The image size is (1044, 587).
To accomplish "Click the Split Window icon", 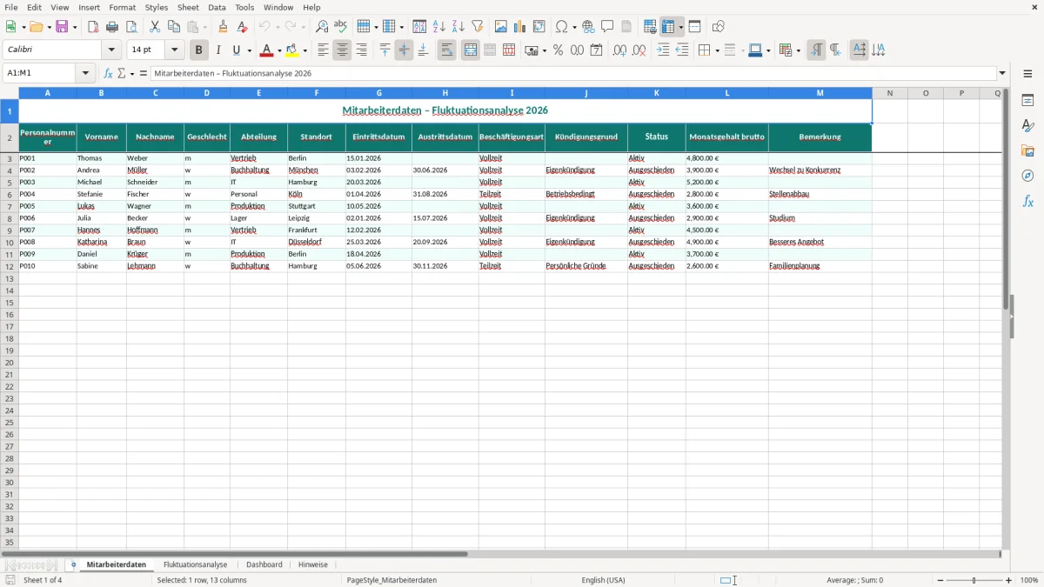I will (x=695, y=27).
